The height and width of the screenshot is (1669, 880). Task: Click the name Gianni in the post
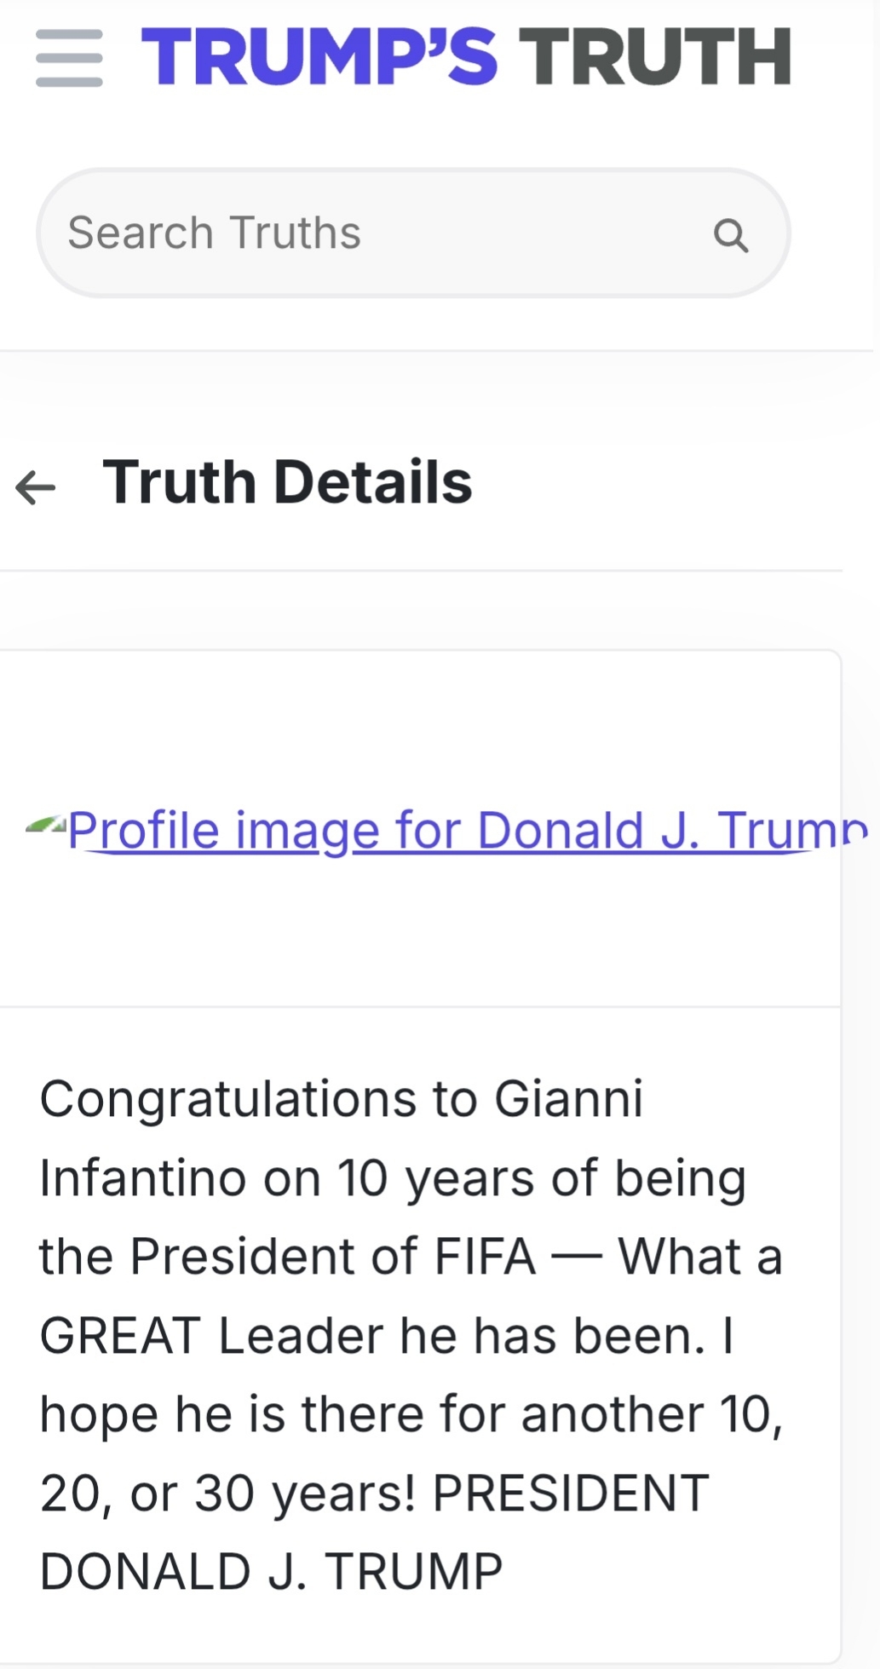click(568, 1098)
